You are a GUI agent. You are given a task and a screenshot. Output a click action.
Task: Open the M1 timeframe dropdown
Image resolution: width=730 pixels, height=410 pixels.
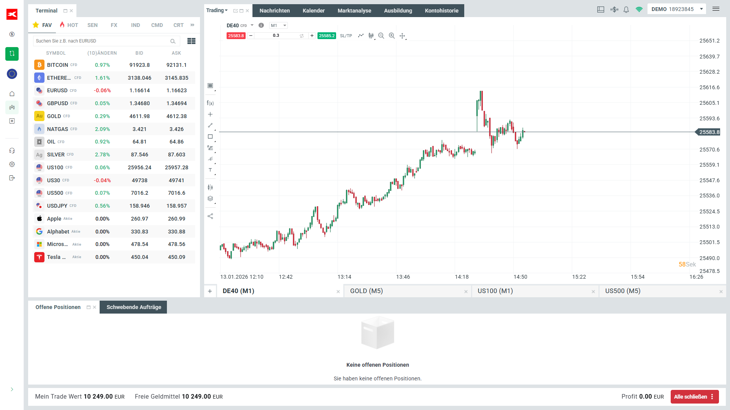(278, 25)
